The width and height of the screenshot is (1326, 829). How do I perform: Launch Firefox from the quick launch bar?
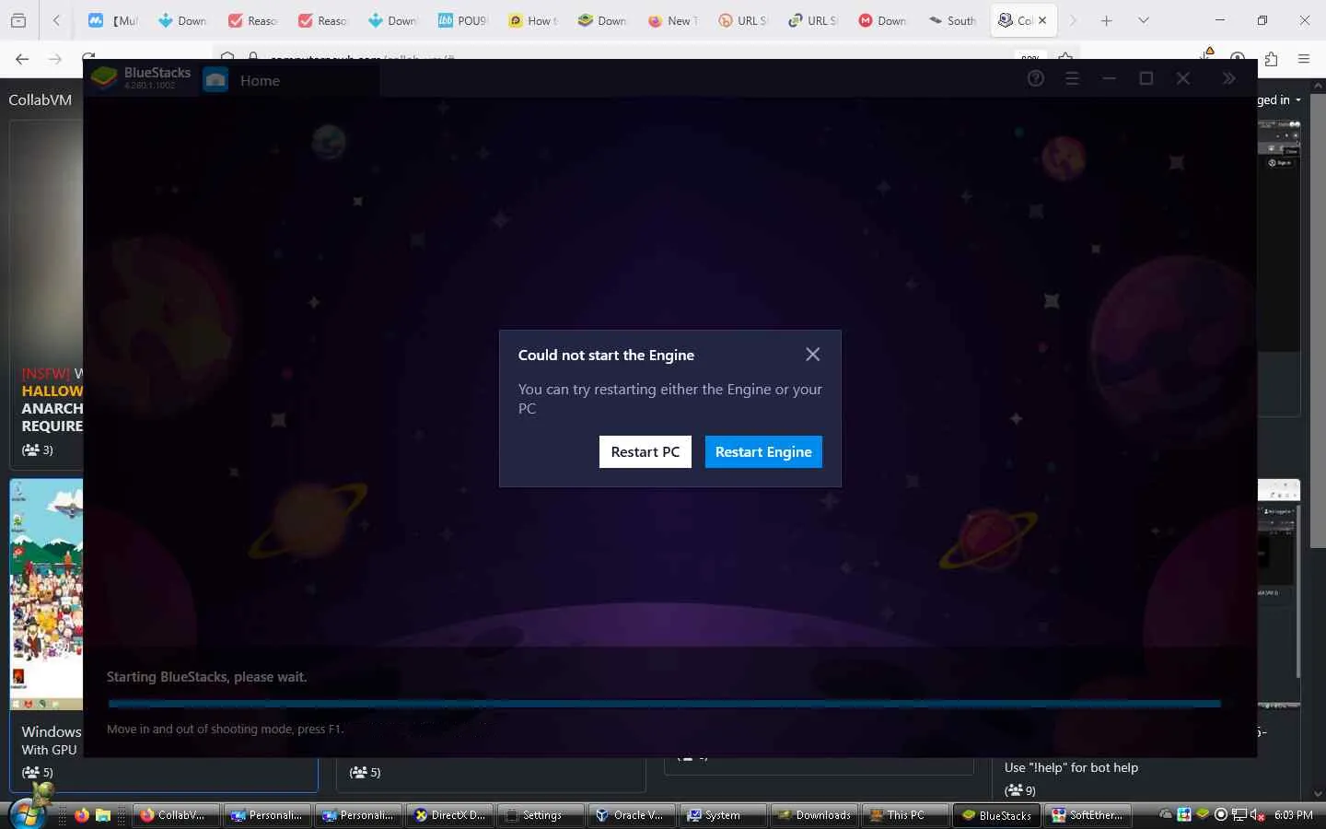tap(82, 815)
